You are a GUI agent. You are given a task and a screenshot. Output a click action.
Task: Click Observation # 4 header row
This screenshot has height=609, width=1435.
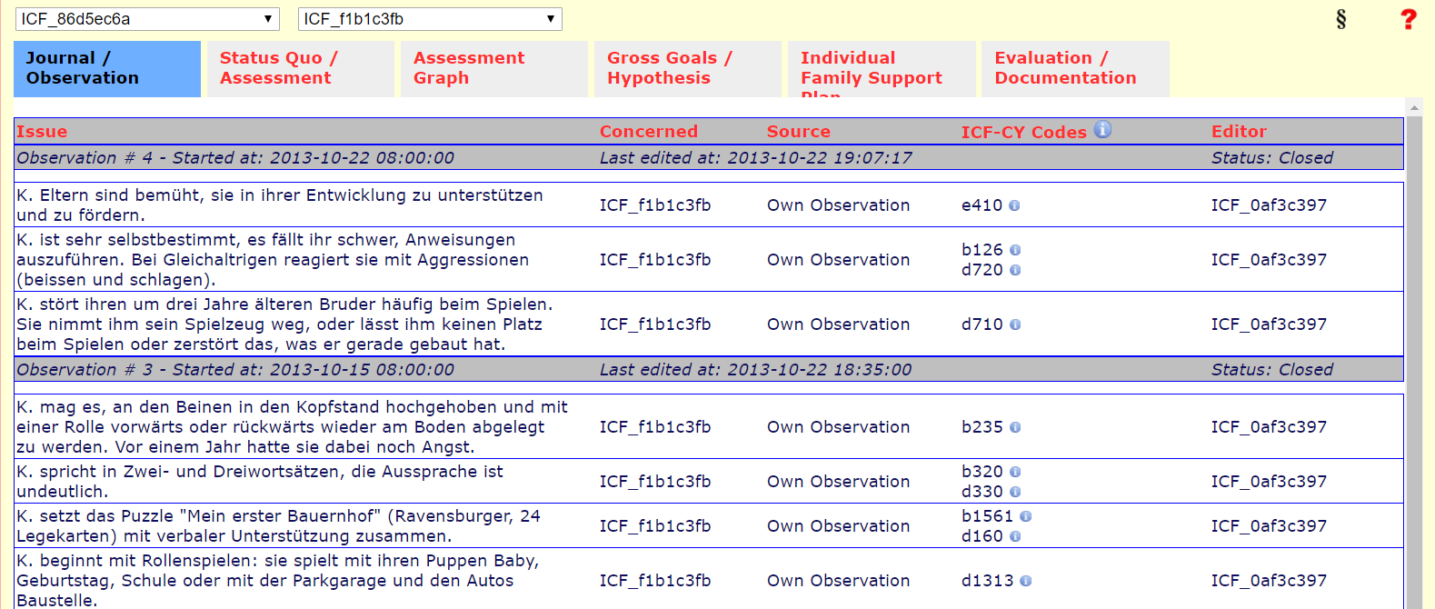(709, 158)
